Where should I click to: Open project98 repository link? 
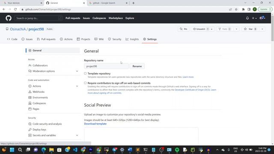point(36,29)
